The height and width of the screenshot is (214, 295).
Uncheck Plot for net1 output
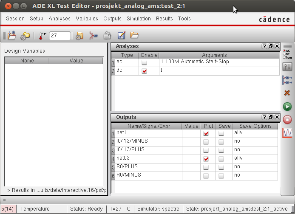206,133
